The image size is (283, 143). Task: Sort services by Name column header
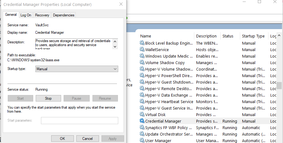coord(146,36)
